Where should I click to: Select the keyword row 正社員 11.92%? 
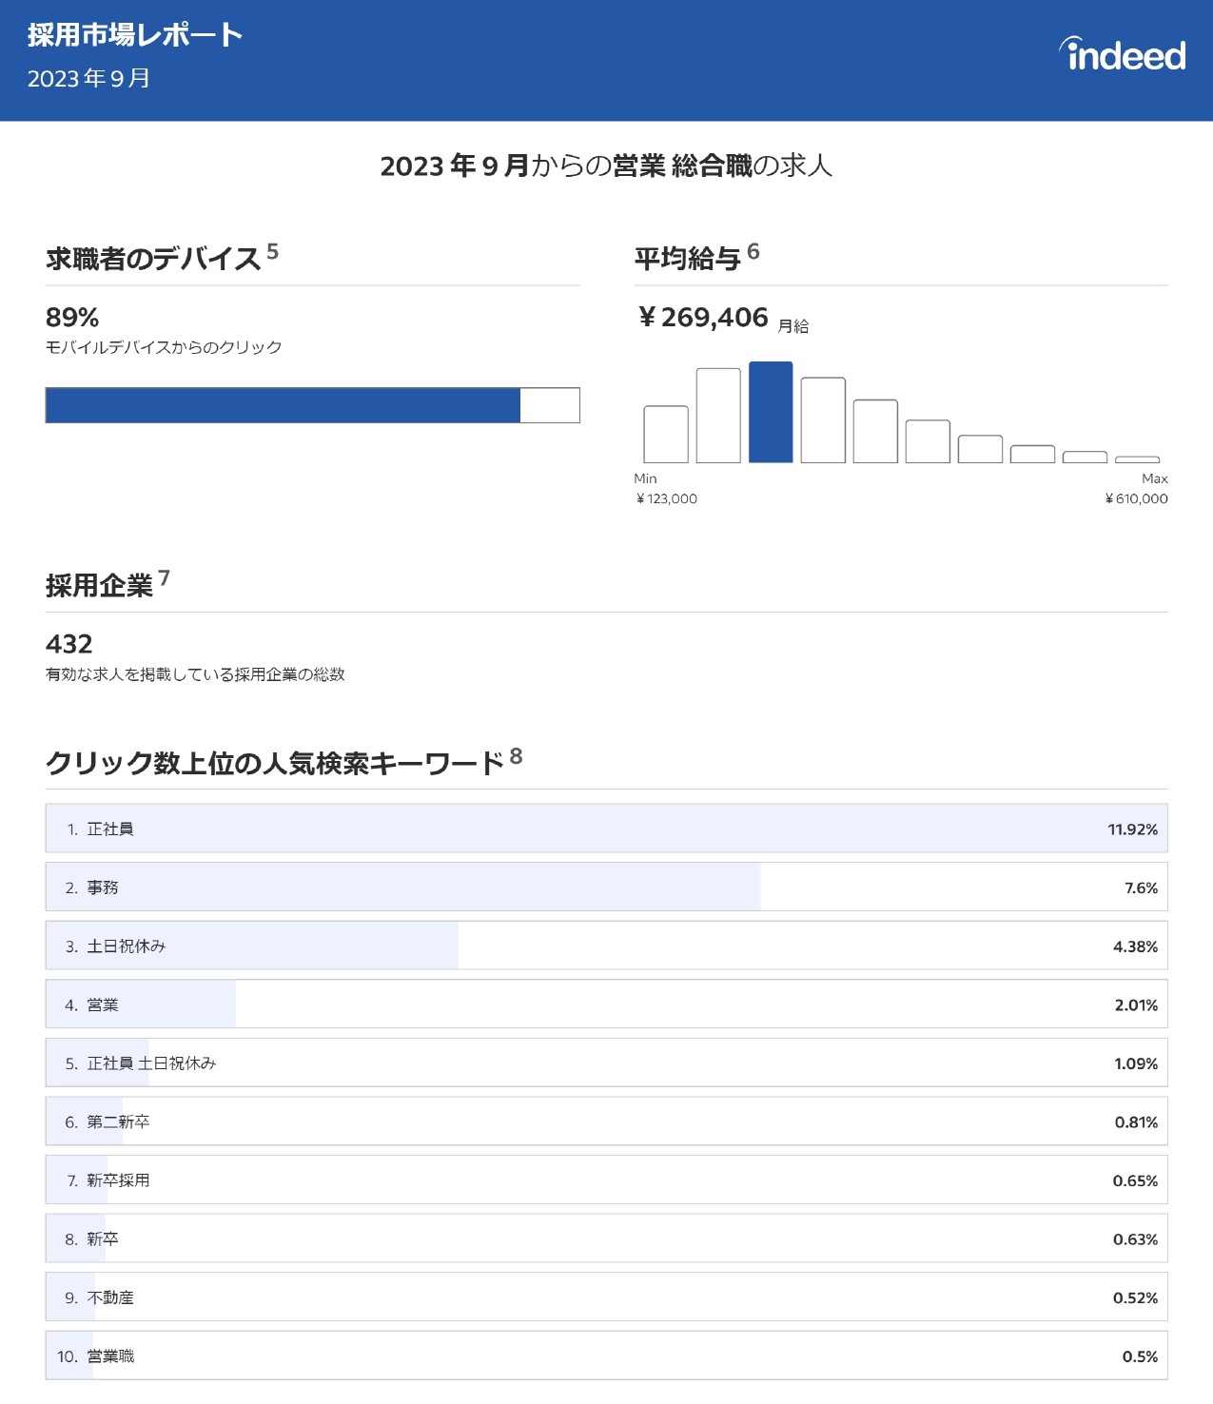606,829
